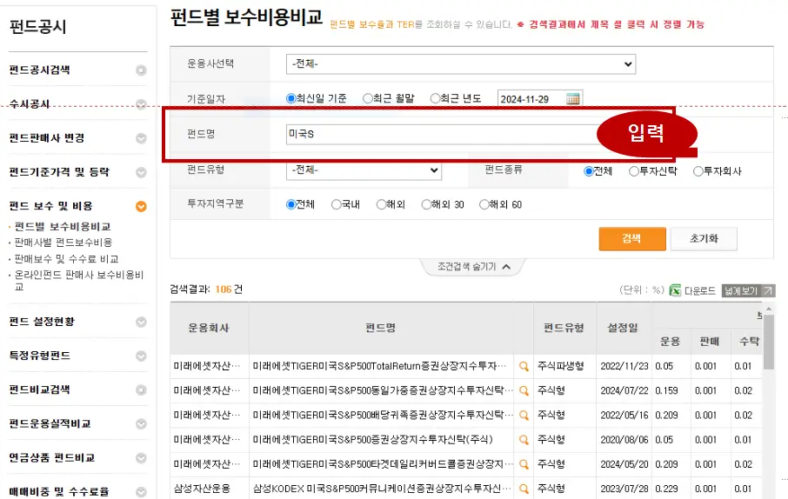
Task: Select 전체 fund kind radio button
Action: coord(589,171)
